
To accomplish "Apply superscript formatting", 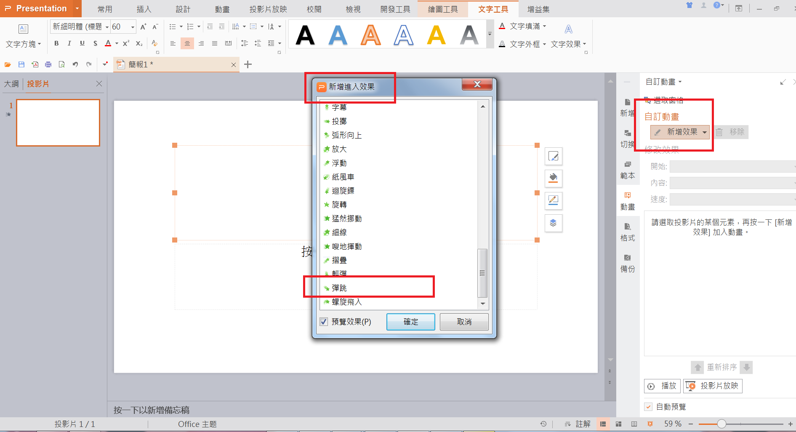I will (126, 43).
